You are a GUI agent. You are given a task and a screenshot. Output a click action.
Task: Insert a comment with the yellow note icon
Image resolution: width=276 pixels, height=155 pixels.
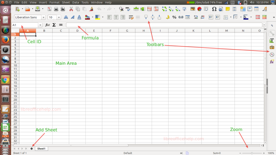pyautogui.click(x=227, y=9)
